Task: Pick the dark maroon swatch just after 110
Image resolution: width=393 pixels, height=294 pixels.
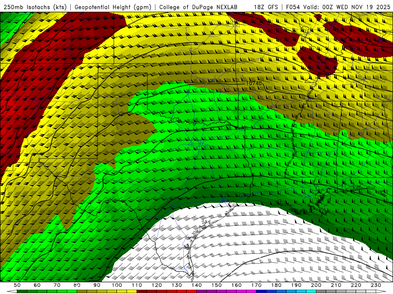Action: (x=141, y=292)
